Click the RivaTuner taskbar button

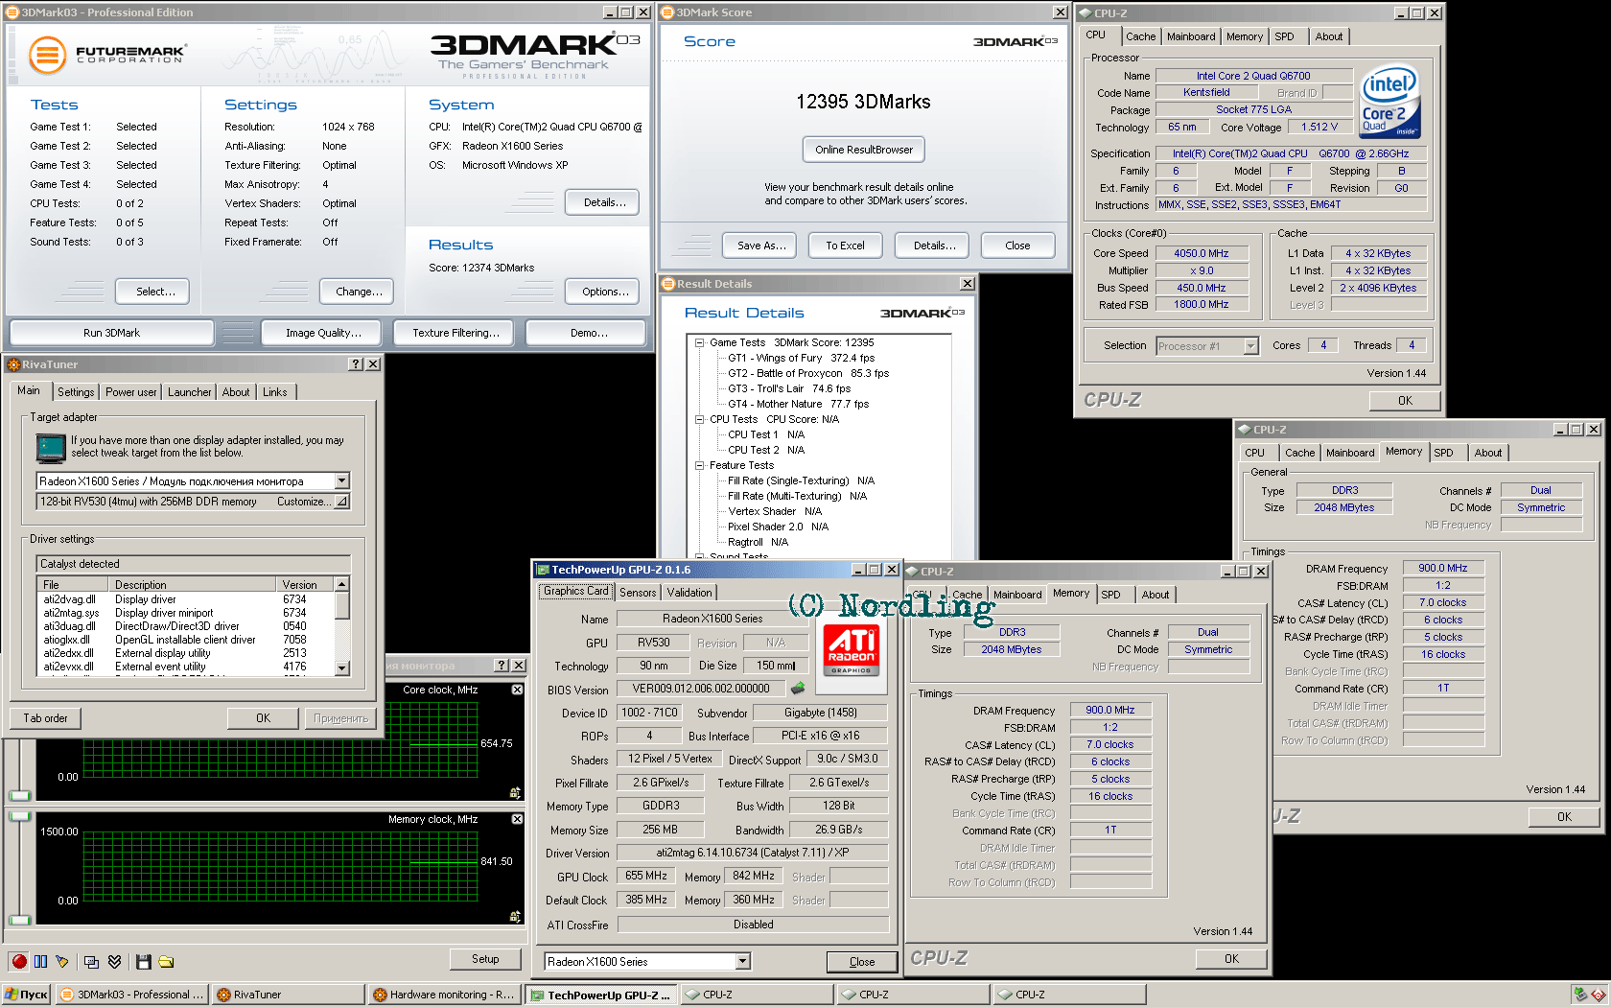[x=288, y=995]
